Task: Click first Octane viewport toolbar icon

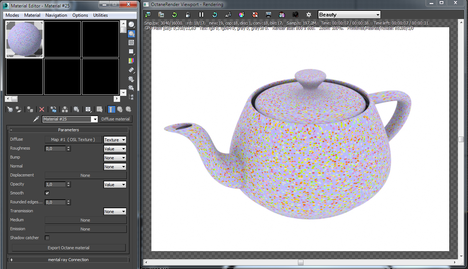Action: point(148,15)
